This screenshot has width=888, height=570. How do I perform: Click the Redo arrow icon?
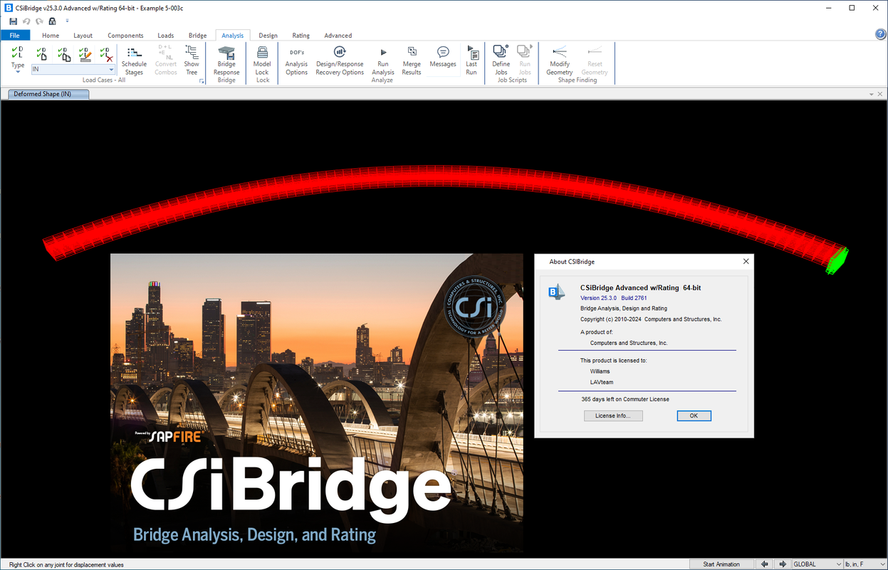[39, 21]
